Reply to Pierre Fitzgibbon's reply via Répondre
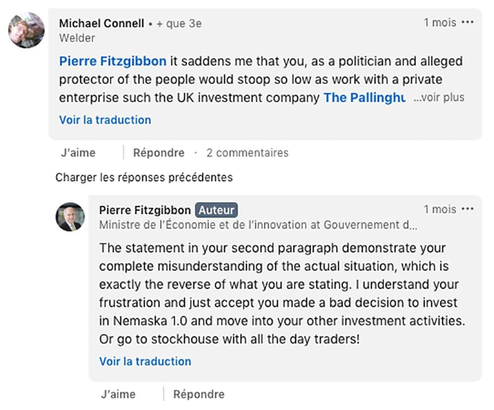 coord(199,394)
